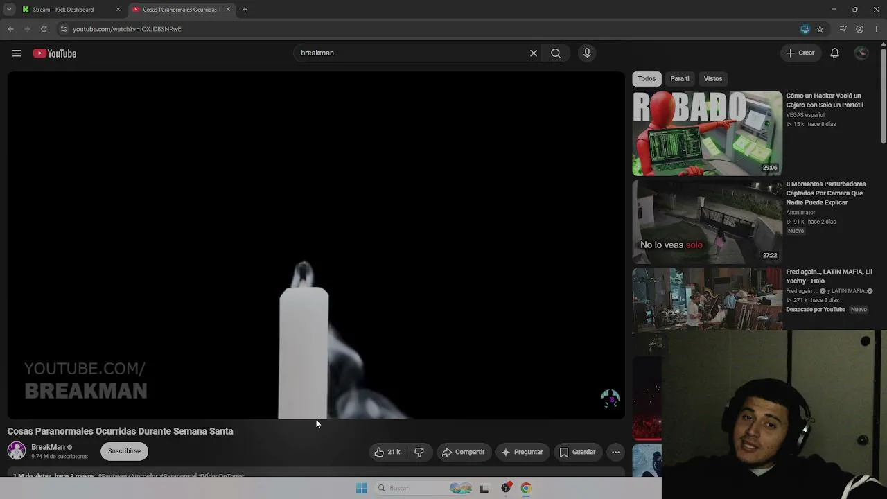Share the video with Compartir
Image resolution: width=887 pixels, height=499 pixels.
[464, 452]
